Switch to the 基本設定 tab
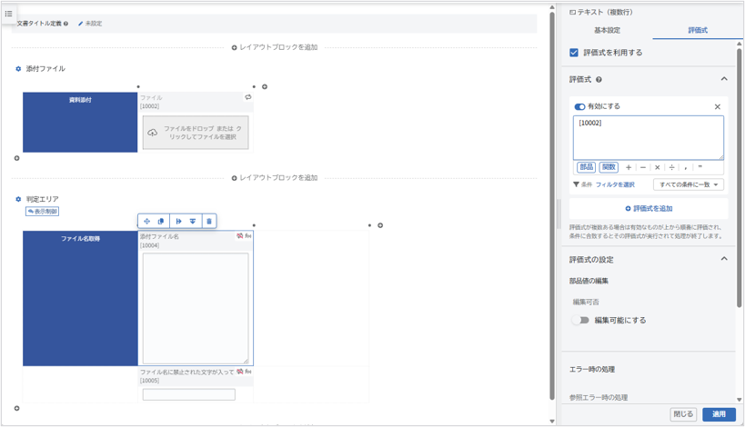The width and height of the screenshot is (745, 427). [607, 30]
